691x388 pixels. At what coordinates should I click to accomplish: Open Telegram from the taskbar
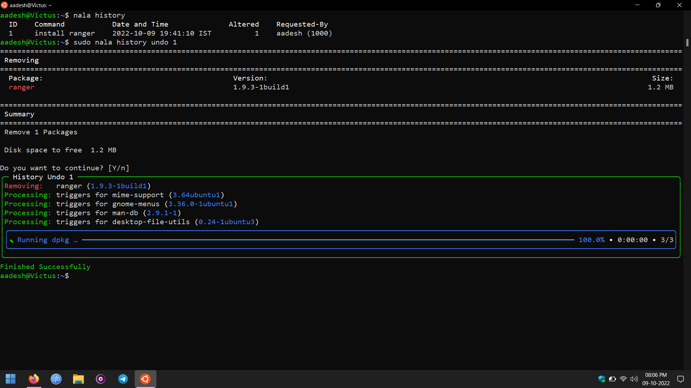(x=123, y=379)
